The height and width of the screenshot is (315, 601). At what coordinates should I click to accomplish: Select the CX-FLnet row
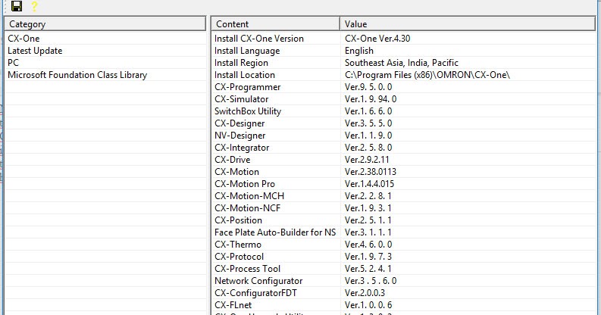click(x=404, y=305)
